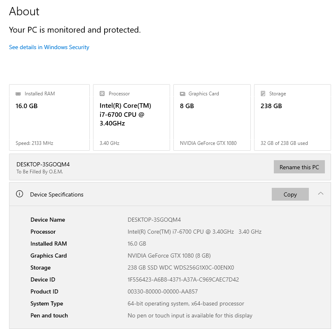This screenshot has height=329, width=336.
Task: Click the DESKTOP-3SGOQM4 name in the banner
Action: point(43,164)
